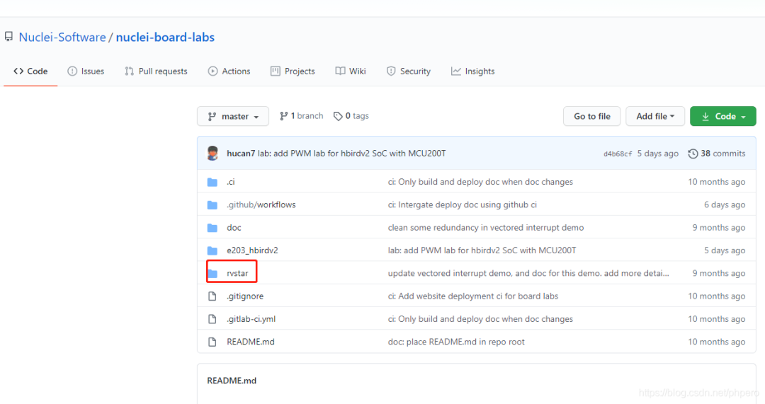Click the README.md heading of the preview box
Viewport: 765px width, 404px height.
click(x=231, y=381)
